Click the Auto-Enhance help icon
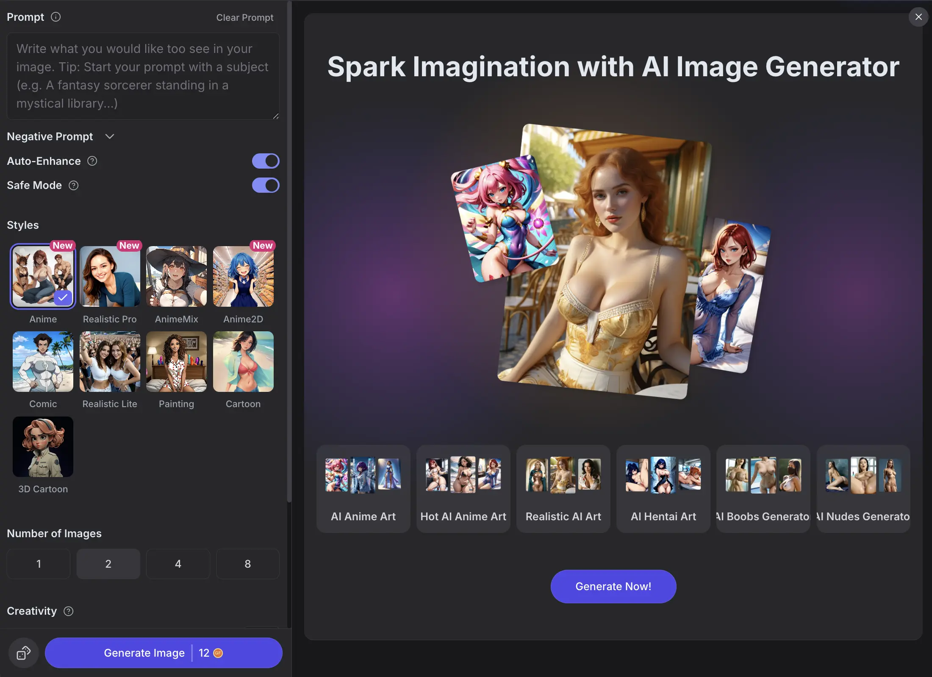 point(92,161)
